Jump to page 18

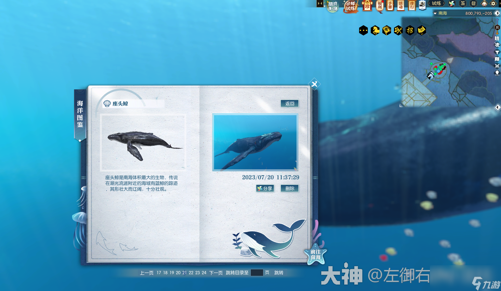165,273
